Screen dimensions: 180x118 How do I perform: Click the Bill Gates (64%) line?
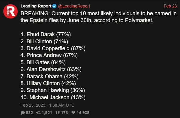43,62
